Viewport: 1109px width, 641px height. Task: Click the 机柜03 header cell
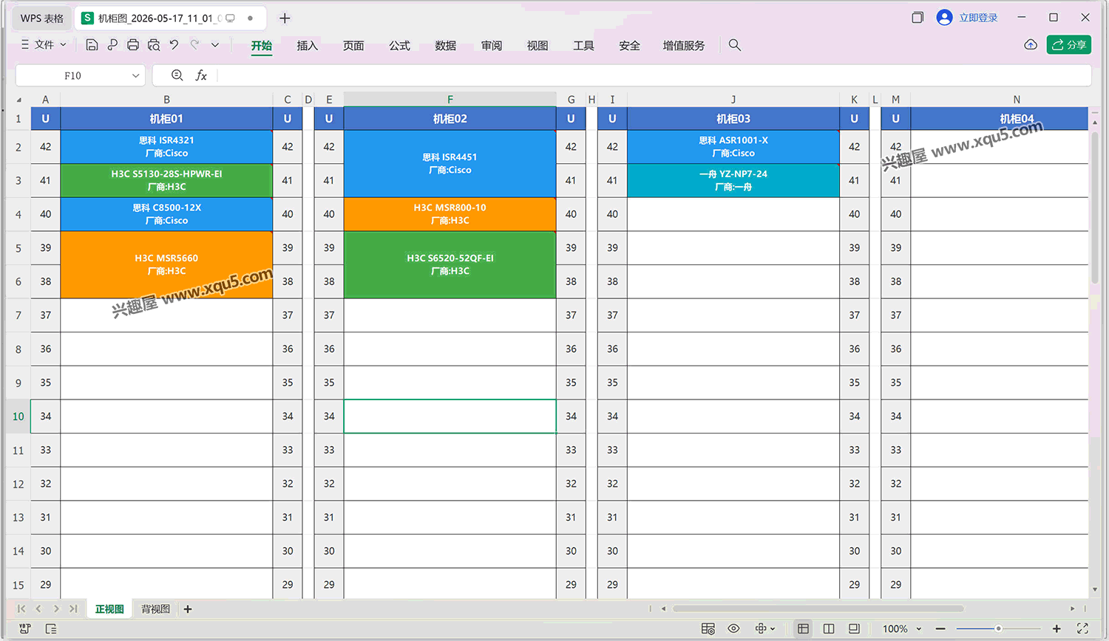(x=733, y=118)
